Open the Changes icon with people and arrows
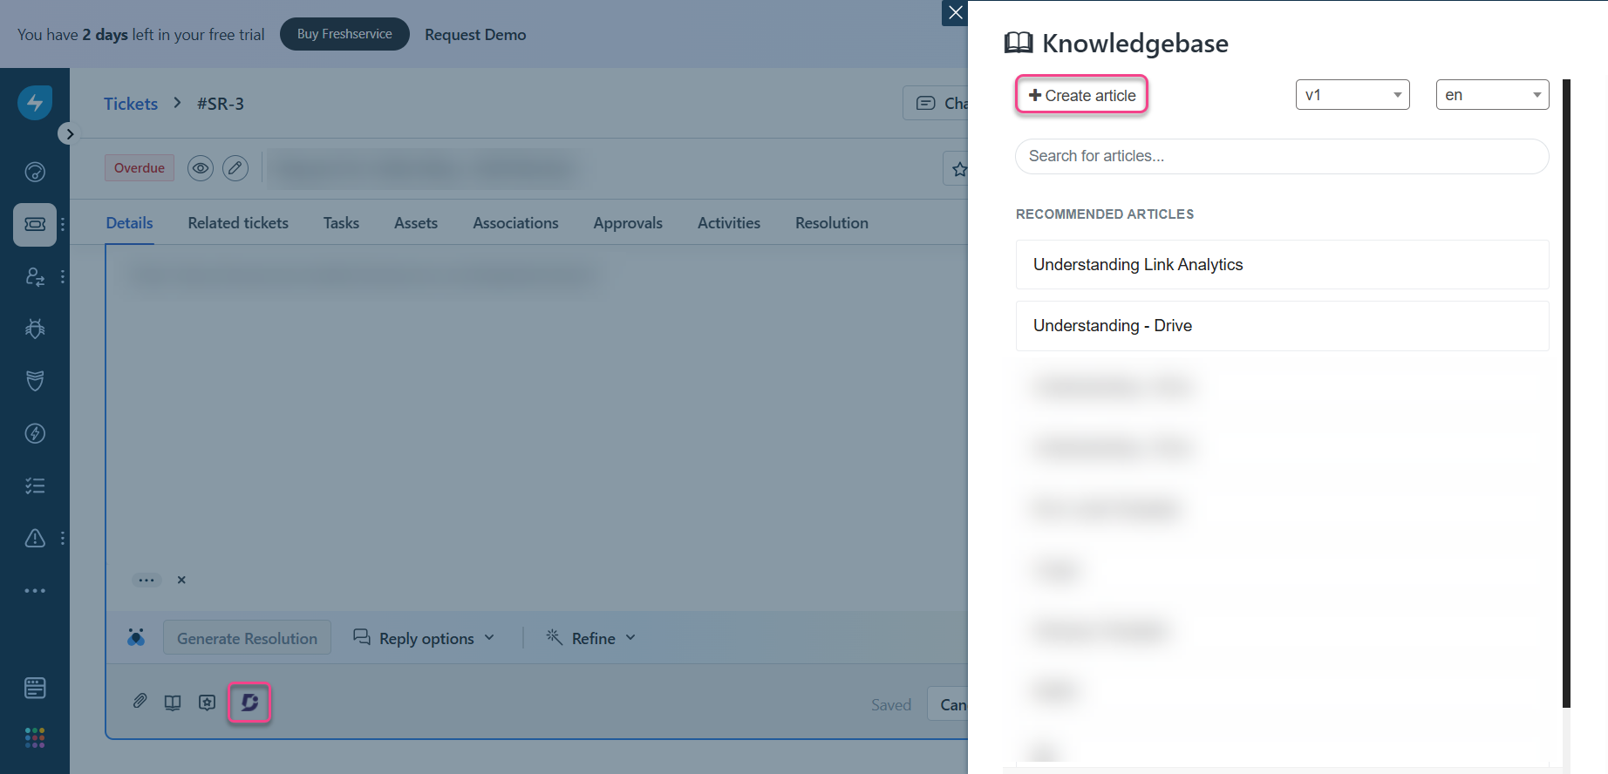 coord(35,276)
